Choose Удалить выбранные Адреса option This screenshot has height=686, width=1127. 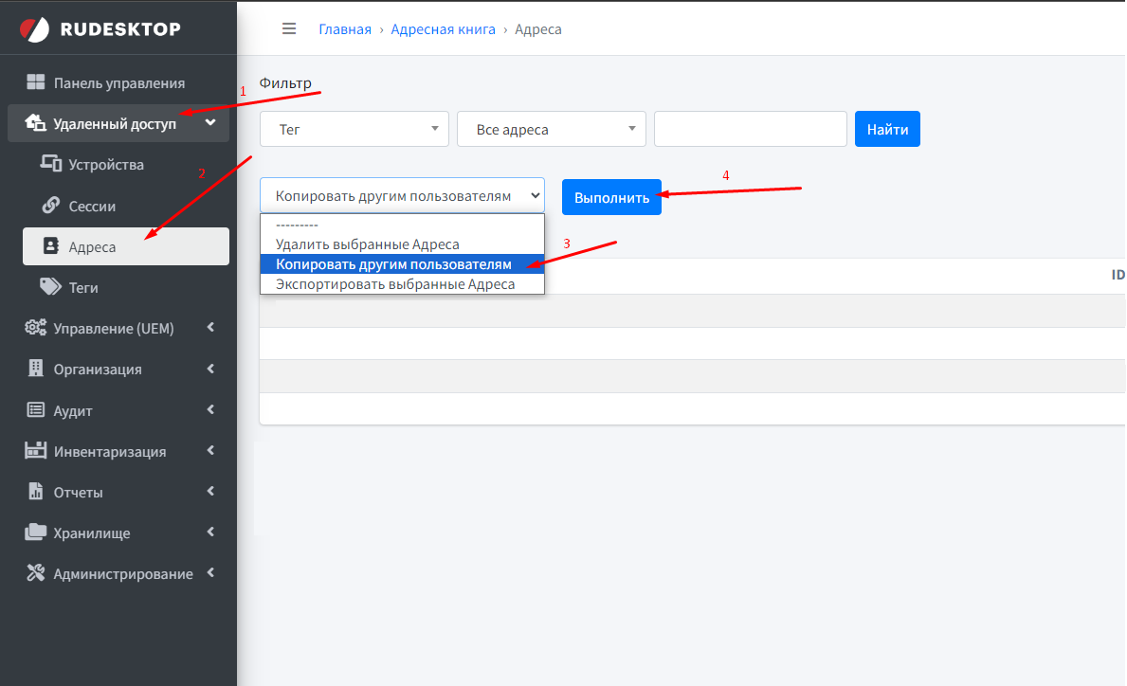click(367, 244)
